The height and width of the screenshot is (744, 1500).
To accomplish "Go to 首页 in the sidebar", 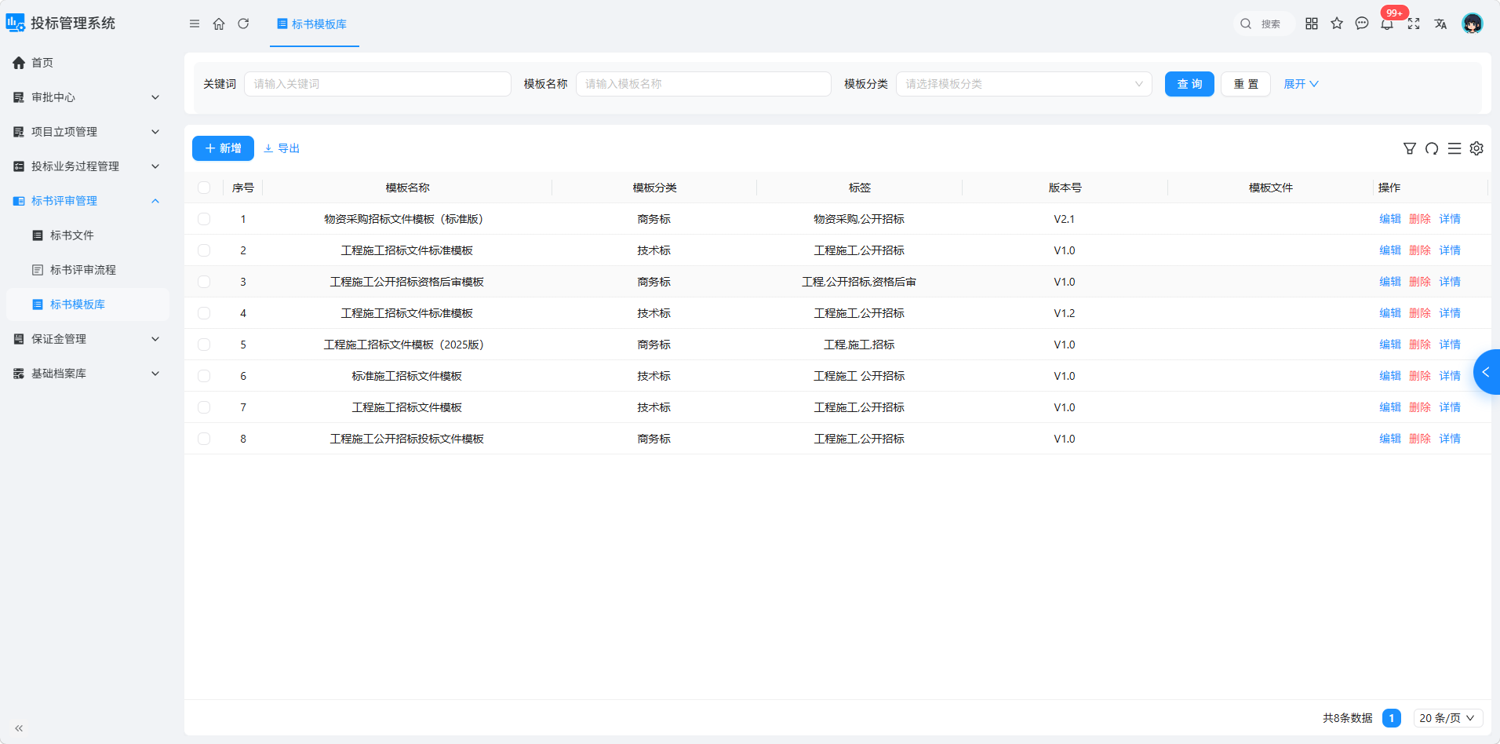I will pyautogui.click(x=87, y=63).
